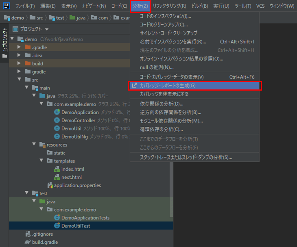Screen dimensions: 297x247
Task: Click the DemoApplication class icon
Action: [57, 112]
